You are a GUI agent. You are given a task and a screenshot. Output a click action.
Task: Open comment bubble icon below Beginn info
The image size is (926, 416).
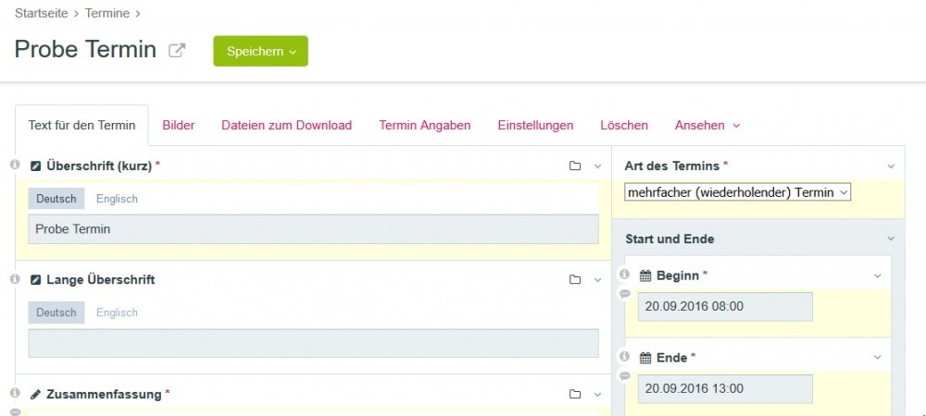pyautogui.click(x=625, y=293)
